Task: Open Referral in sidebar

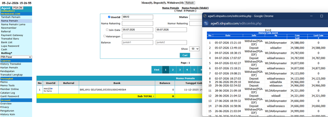Action: [6, 31]
